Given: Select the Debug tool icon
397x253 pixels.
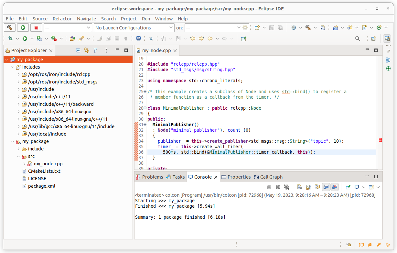Looking at the screenshot, I should (x=10, y=38).
